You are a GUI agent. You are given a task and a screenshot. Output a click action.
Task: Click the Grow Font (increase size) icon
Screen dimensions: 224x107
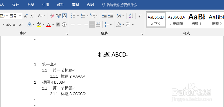coord(26,16)
